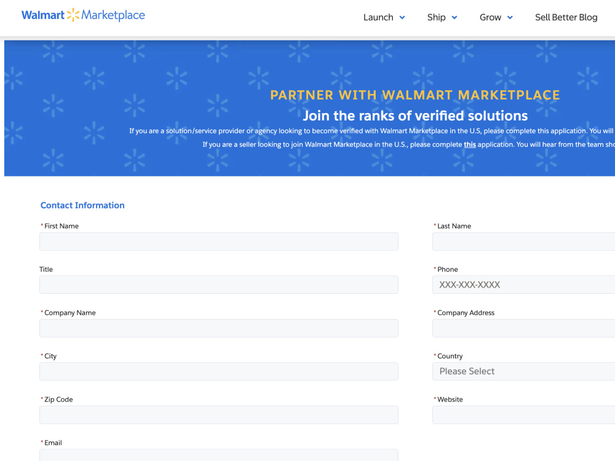Click the 'Company Address' field label
Viewport: 615px width, 461px height.
tap(466, 313)
